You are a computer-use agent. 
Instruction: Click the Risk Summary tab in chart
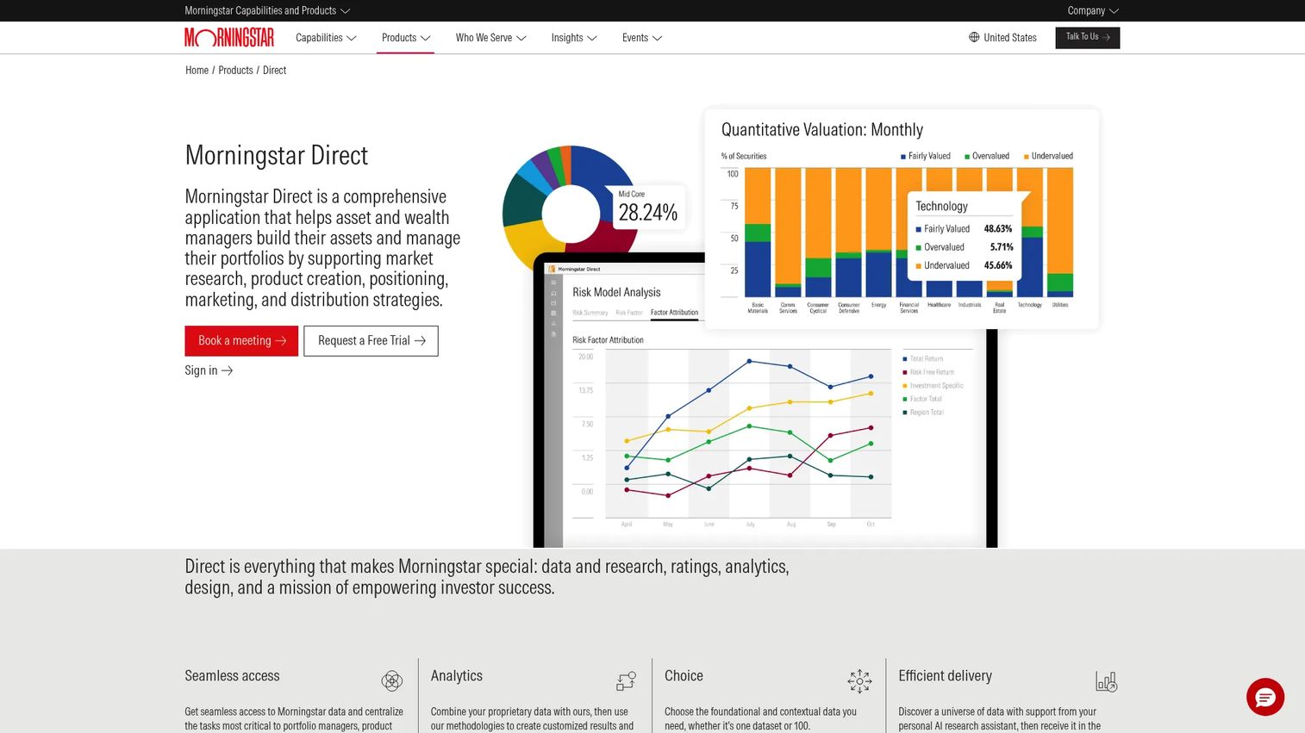pos(590,313)
